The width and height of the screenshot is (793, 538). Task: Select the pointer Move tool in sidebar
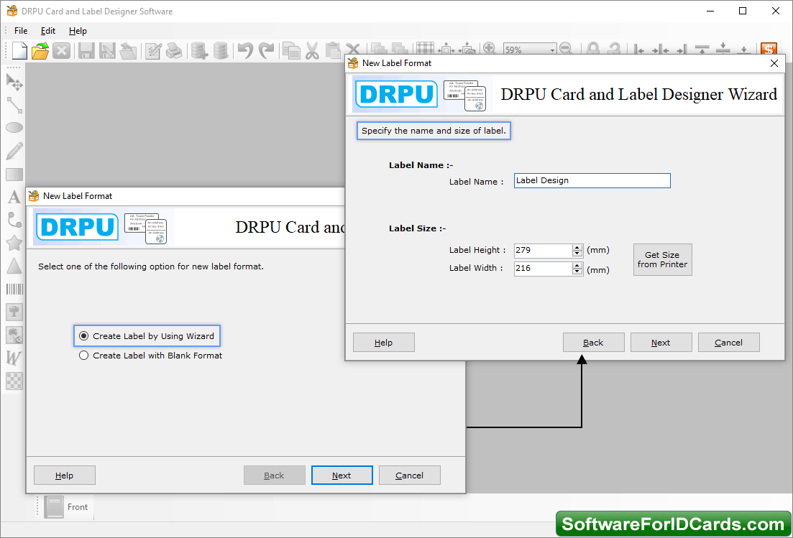tap(14, 82)
